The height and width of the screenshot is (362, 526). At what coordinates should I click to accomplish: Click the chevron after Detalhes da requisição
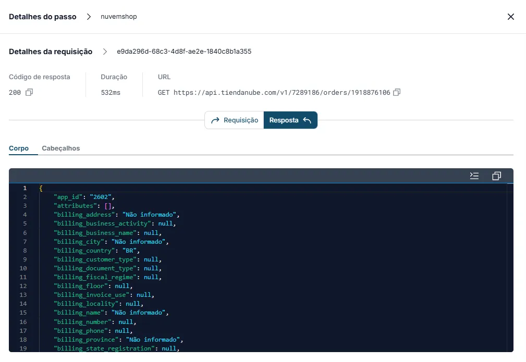(x=105, y=52)
